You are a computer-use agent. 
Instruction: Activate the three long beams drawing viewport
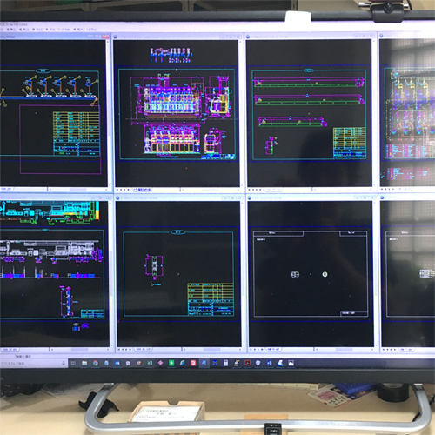click(x=309, y=113)
